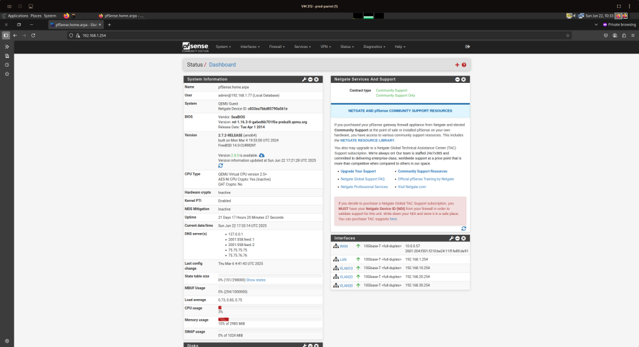639x347 pixels.
Task: Select the pfSense.home.arpa browser tab
Action: (x=76, y=25)
